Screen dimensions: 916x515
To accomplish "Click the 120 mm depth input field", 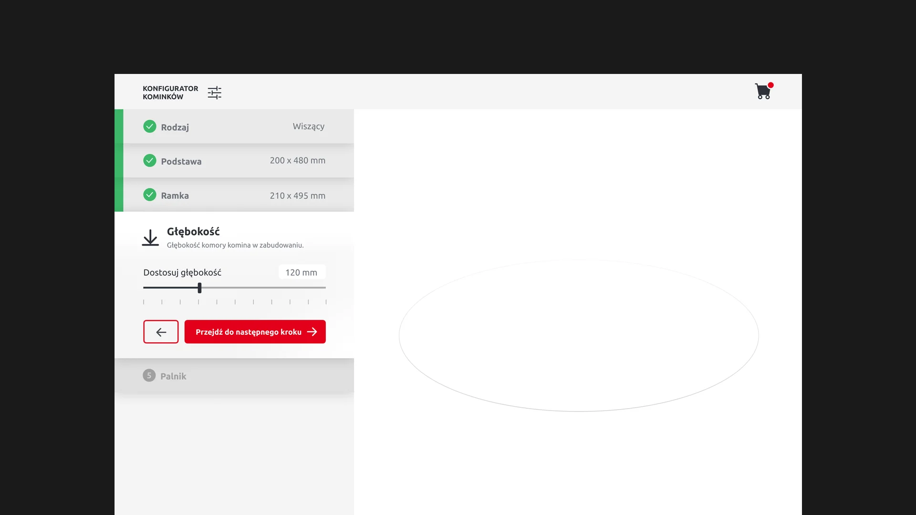I will 302,272.
